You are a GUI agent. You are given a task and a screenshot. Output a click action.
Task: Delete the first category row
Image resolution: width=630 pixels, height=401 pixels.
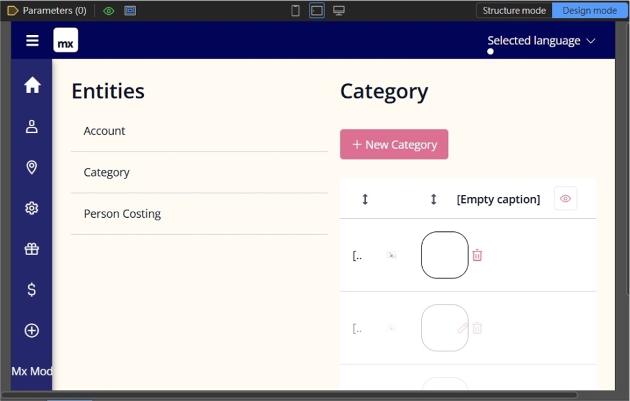click(x=477, y=255)
